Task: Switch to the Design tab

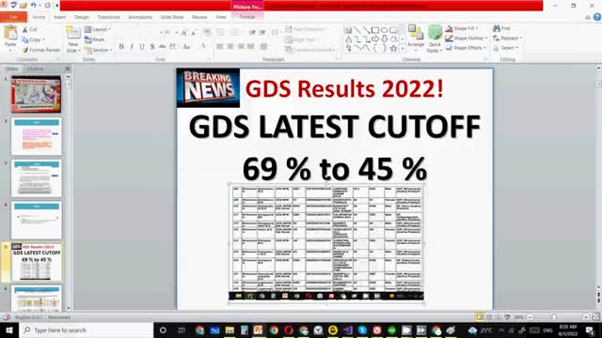Action: point(82,17)
